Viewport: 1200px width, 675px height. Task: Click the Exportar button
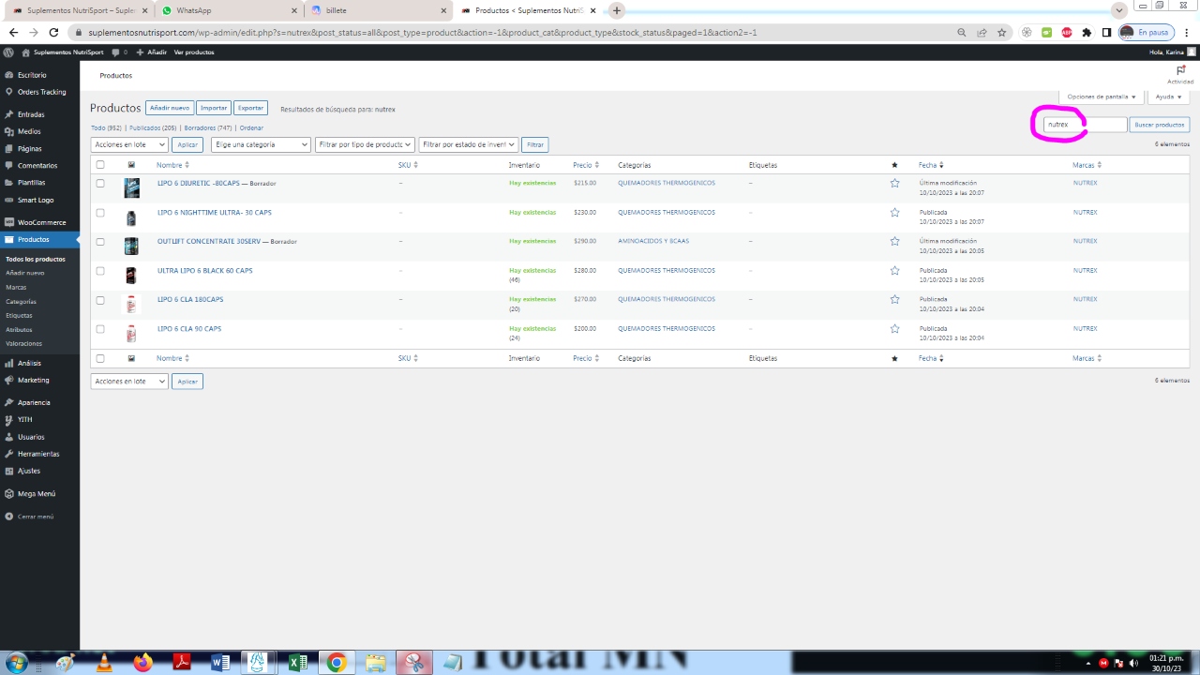[x=250, y=108]
